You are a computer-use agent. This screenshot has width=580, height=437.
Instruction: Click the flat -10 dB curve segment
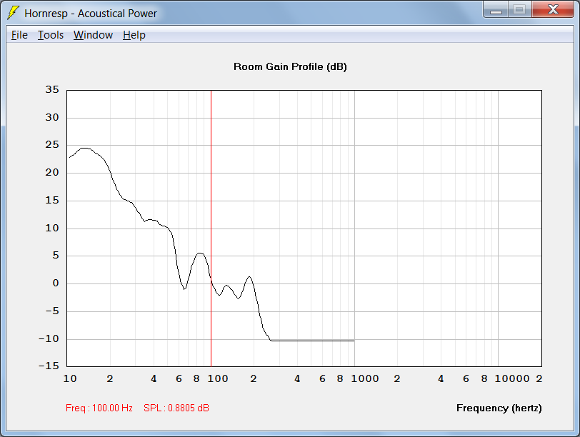[x=313, y=341]
